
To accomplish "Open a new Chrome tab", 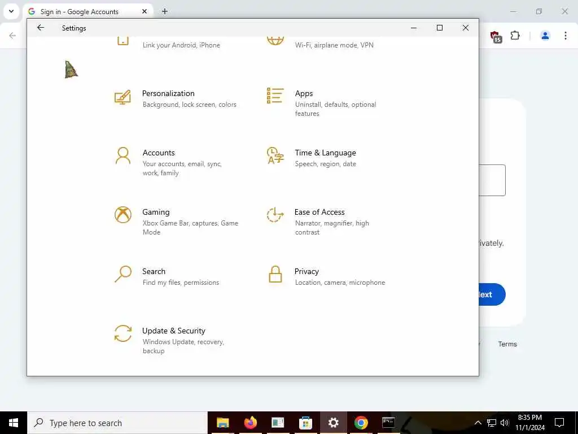I will point(165,12).
